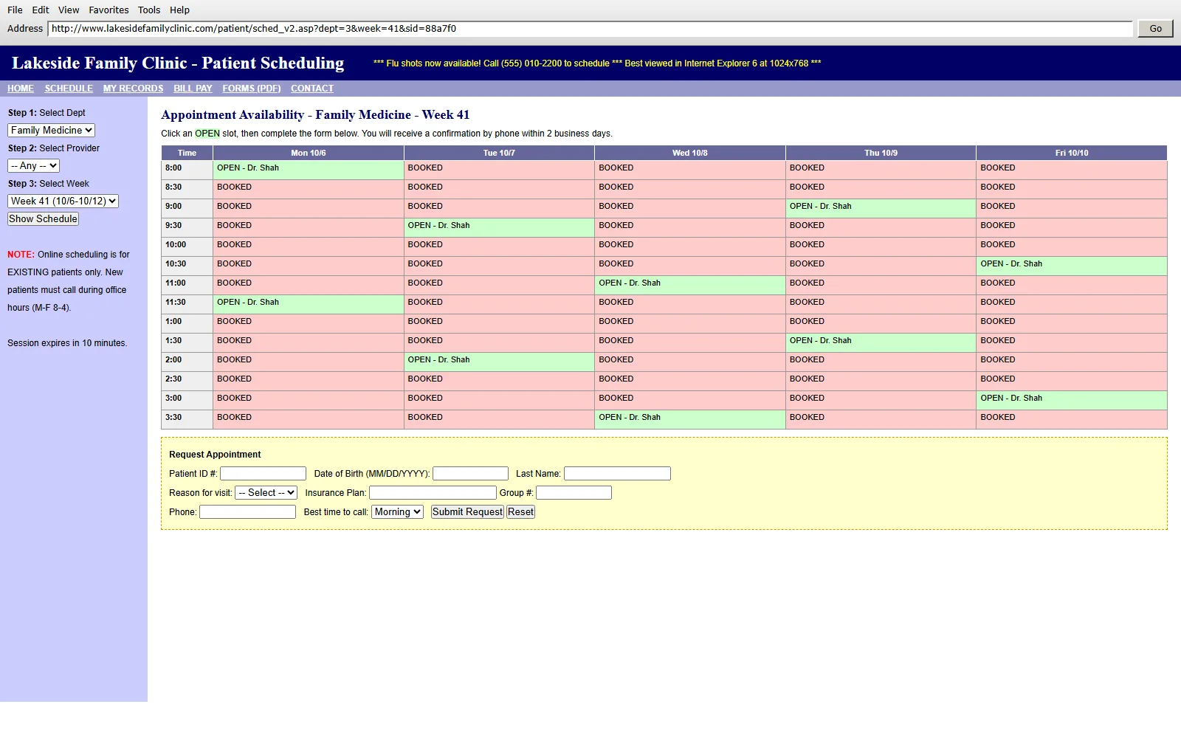Viewport: 1181px width, 738px height.
Task: Select Monday 8:00 open slot with Dr. Shah
Action: point(309,170)
